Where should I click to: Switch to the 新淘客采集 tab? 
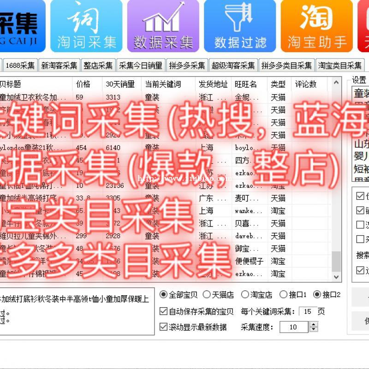pos(59,65)
